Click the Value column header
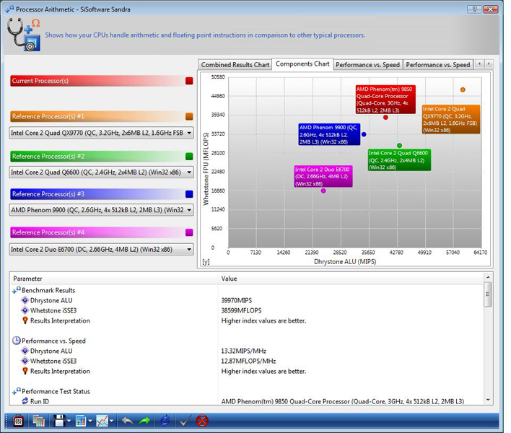511x433 pixels. 351,279
